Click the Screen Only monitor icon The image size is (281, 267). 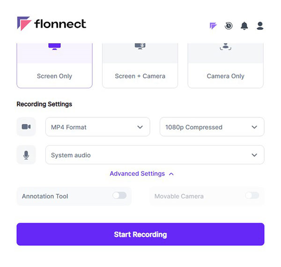coord(54,46)
